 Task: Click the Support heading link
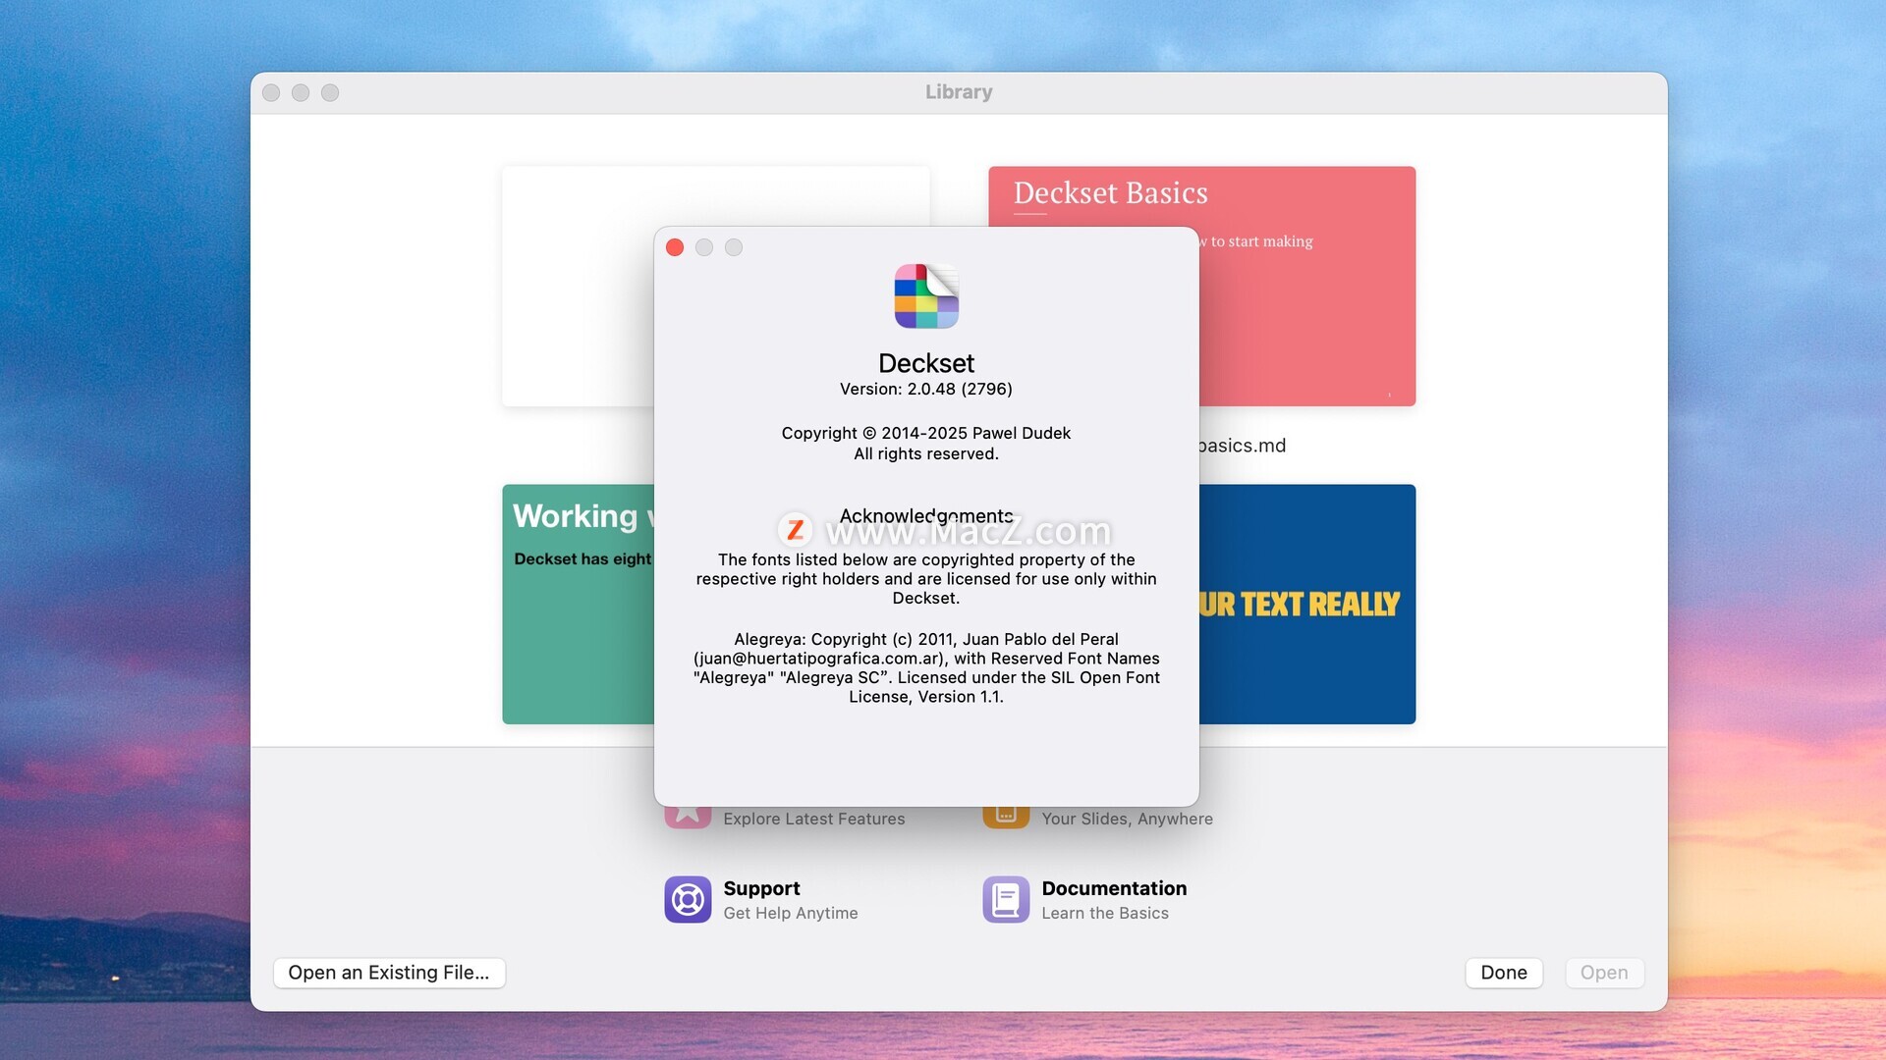tap(761, 888)
